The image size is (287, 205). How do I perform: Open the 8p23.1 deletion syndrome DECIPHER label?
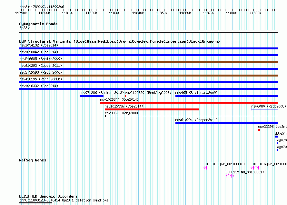[x=64, y=200]
